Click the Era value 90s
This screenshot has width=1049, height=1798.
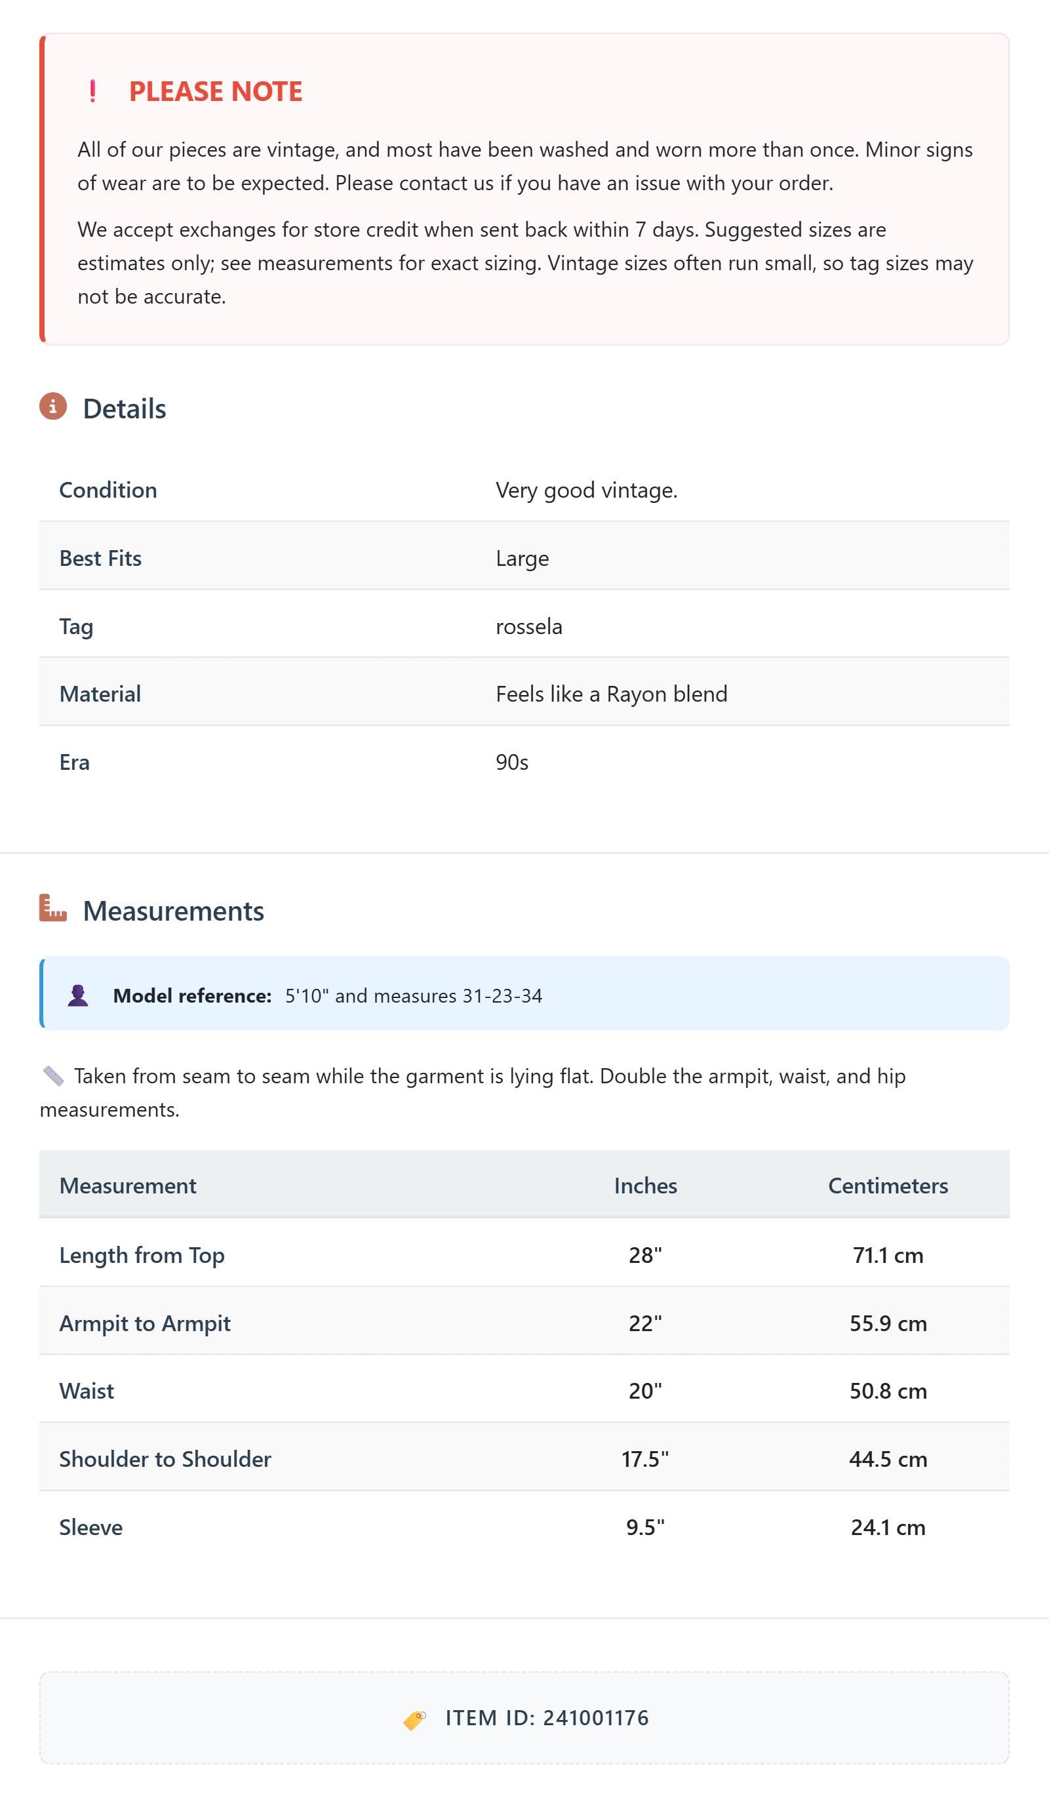pos(511,762)
